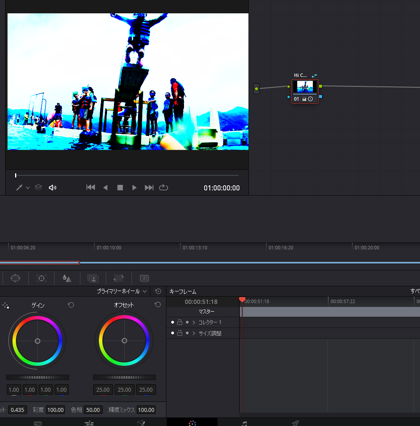Reset the オフセット (Offset) color wheel
Image resolution: width=420 pixels, height=426 pixels.
(x=158, y=305)
